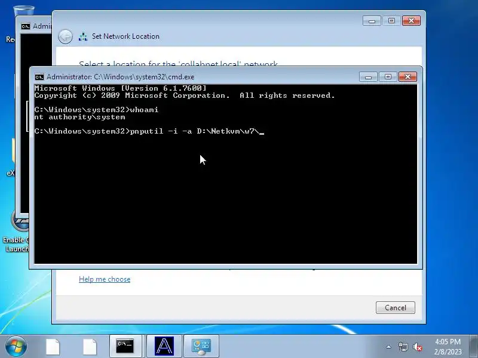Click the second blank document taskbar icon
The image size is (478, 358).
[90, 347]
